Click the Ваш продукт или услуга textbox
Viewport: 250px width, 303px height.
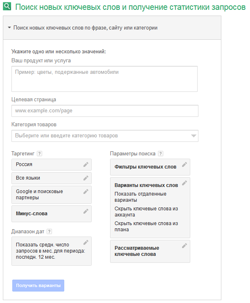point(104,79)
